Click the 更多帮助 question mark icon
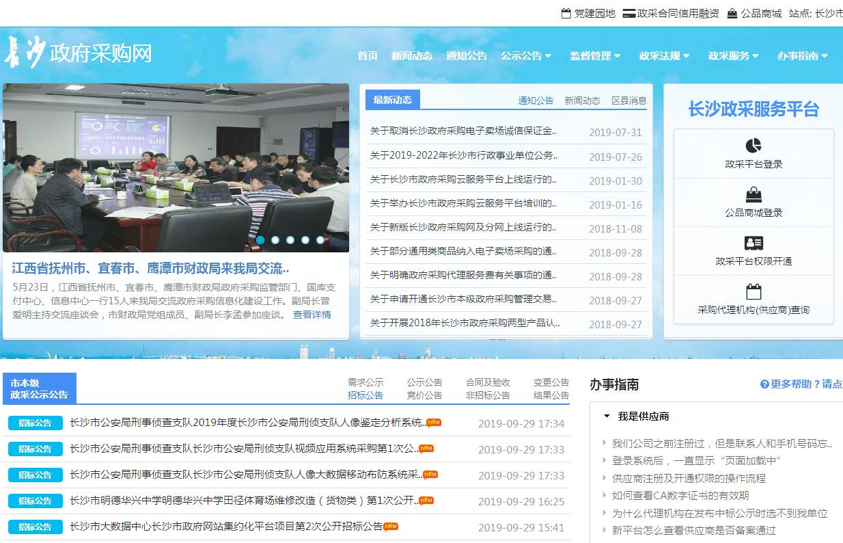 764,384
